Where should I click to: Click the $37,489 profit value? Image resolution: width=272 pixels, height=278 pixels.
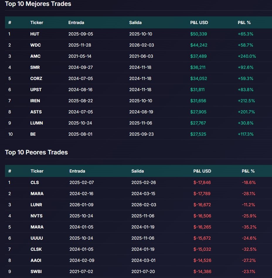[x=198, y=56]
